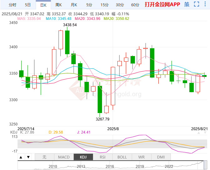210x170 pixels.
Task: Select the 5日 chart tab
Action: pos(28,5)
